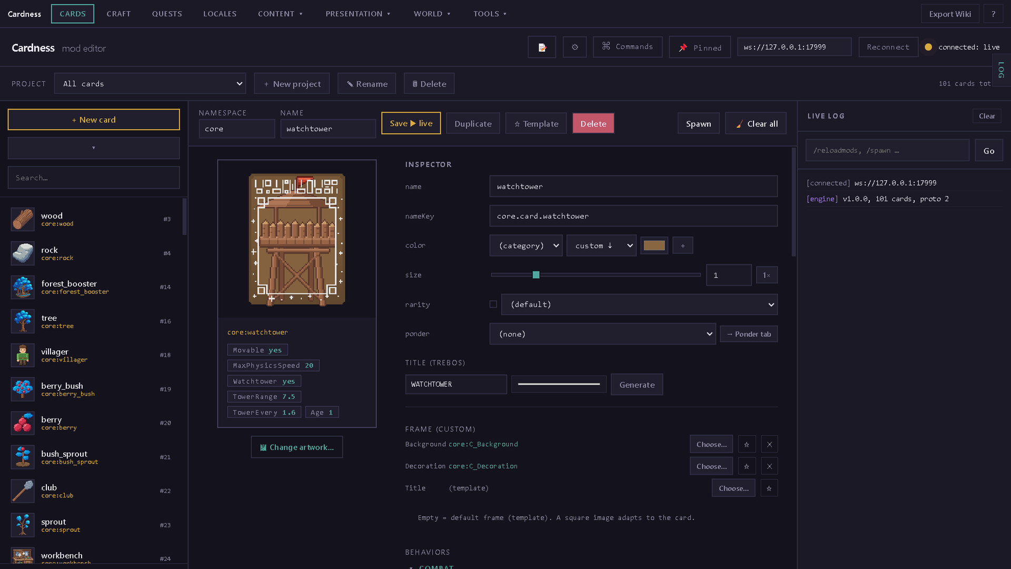The image size is (1011, 569).
Task: Open the ponder (none) dropdown
Action: pyautogui.click(x=602, y=334)
